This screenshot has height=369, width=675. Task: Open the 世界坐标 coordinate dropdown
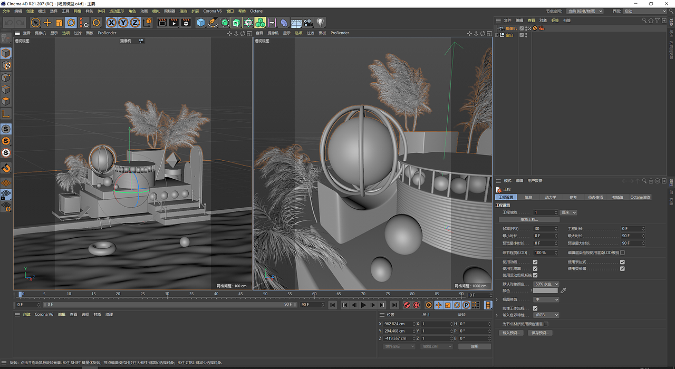[398, 346]
